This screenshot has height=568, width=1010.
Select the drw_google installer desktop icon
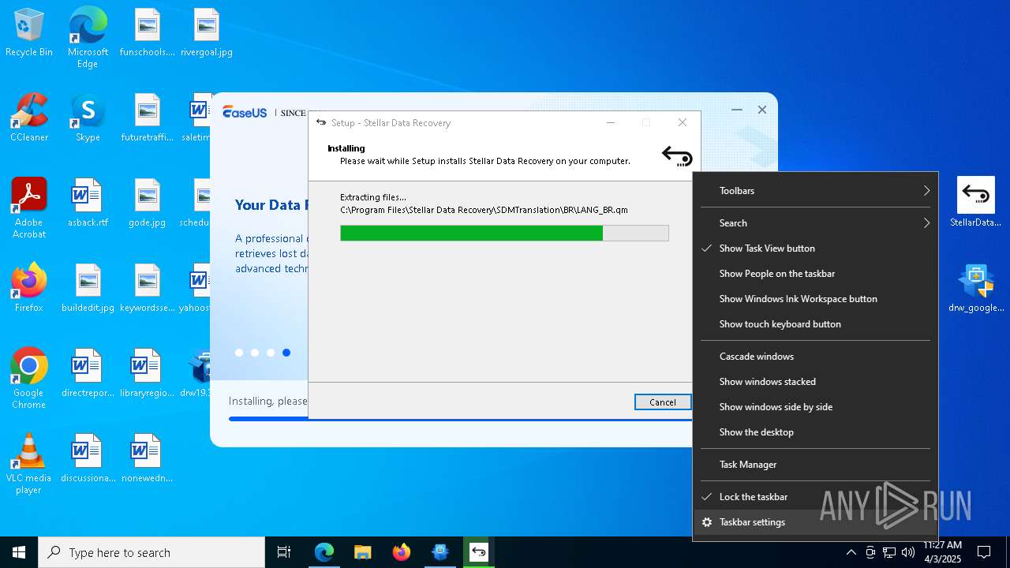tap(975, 289)
